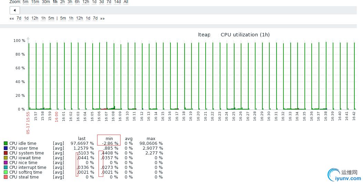The height and width of the screenshot is (184, 363).
Task: Select the bold 1h zoom option
Action: click(x=55, y=2)
